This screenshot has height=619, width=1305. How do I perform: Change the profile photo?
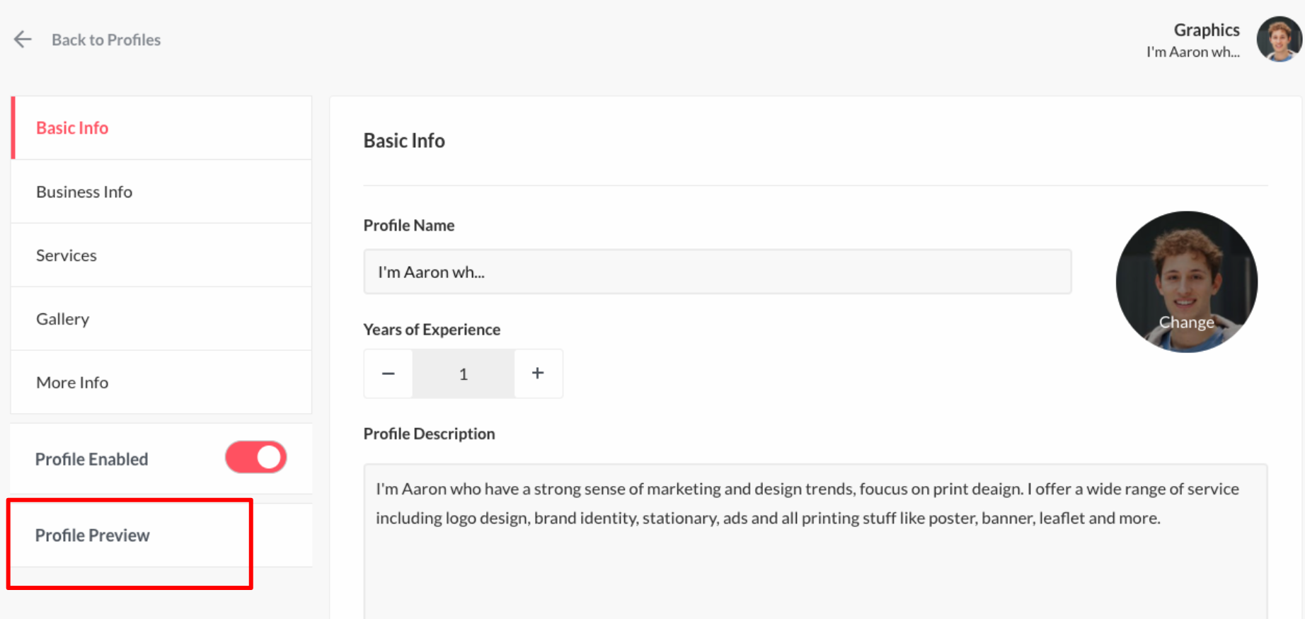[x=1187, y=282]
